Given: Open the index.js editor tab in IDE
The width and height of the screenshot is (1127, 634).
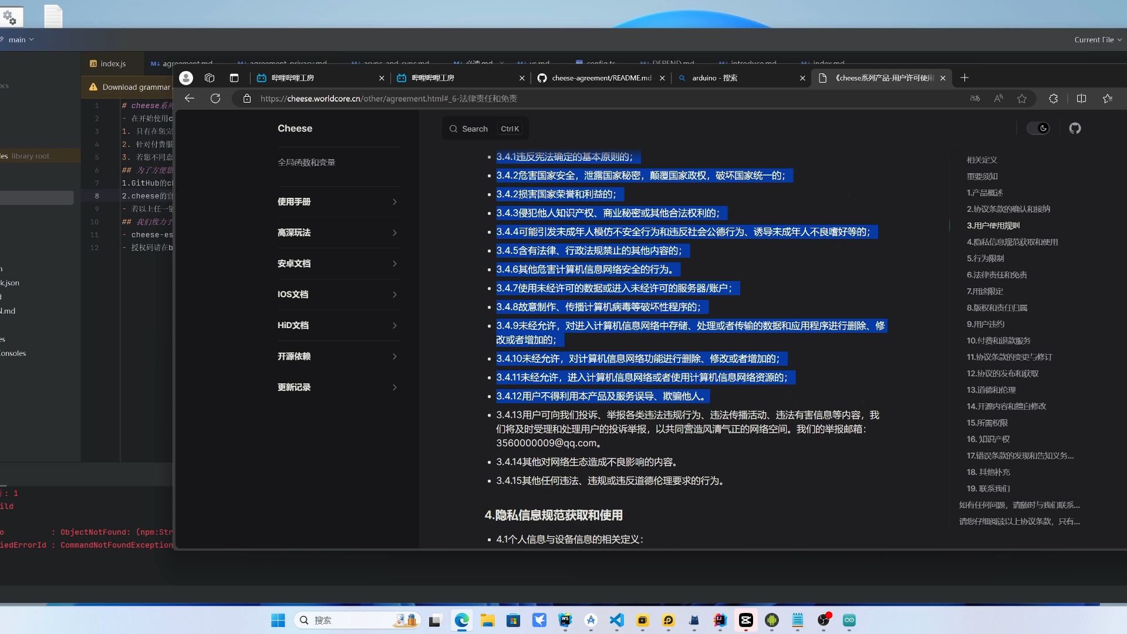Looking at the screenshot, I should (x=108, y=63).
